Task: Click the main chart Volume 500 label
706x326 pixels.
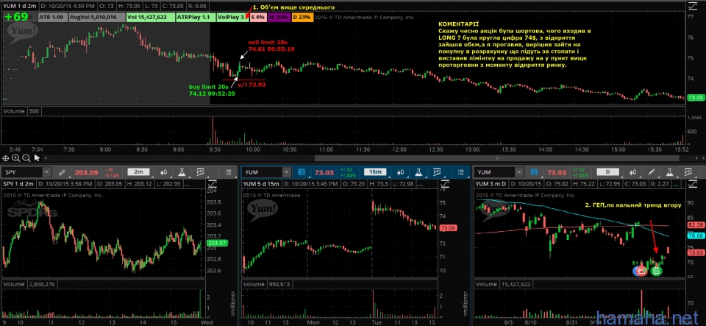Action: point(21,111)
